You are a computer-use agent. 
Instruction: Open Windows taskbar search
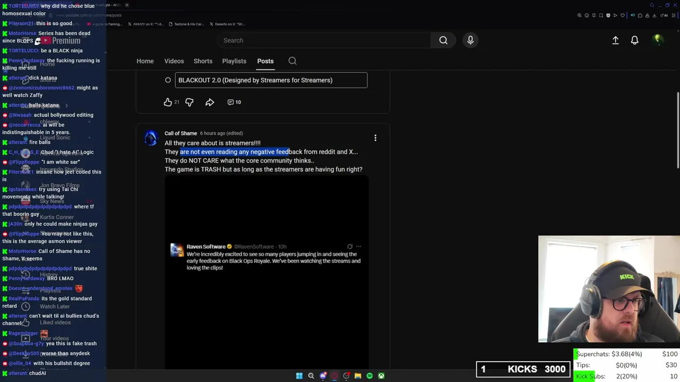click(x=311, y=376)
